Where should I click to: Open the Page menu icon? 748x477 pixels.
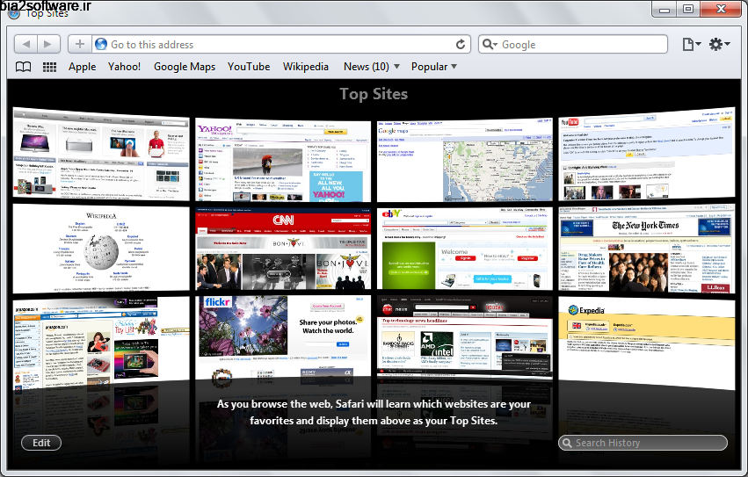coord(691,45)
